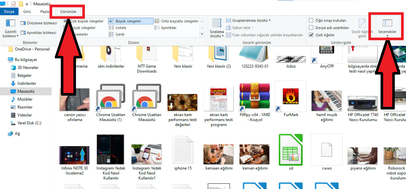
Task: Uncheck the Gizli öğeler checkbox
Action: (311, 35)
